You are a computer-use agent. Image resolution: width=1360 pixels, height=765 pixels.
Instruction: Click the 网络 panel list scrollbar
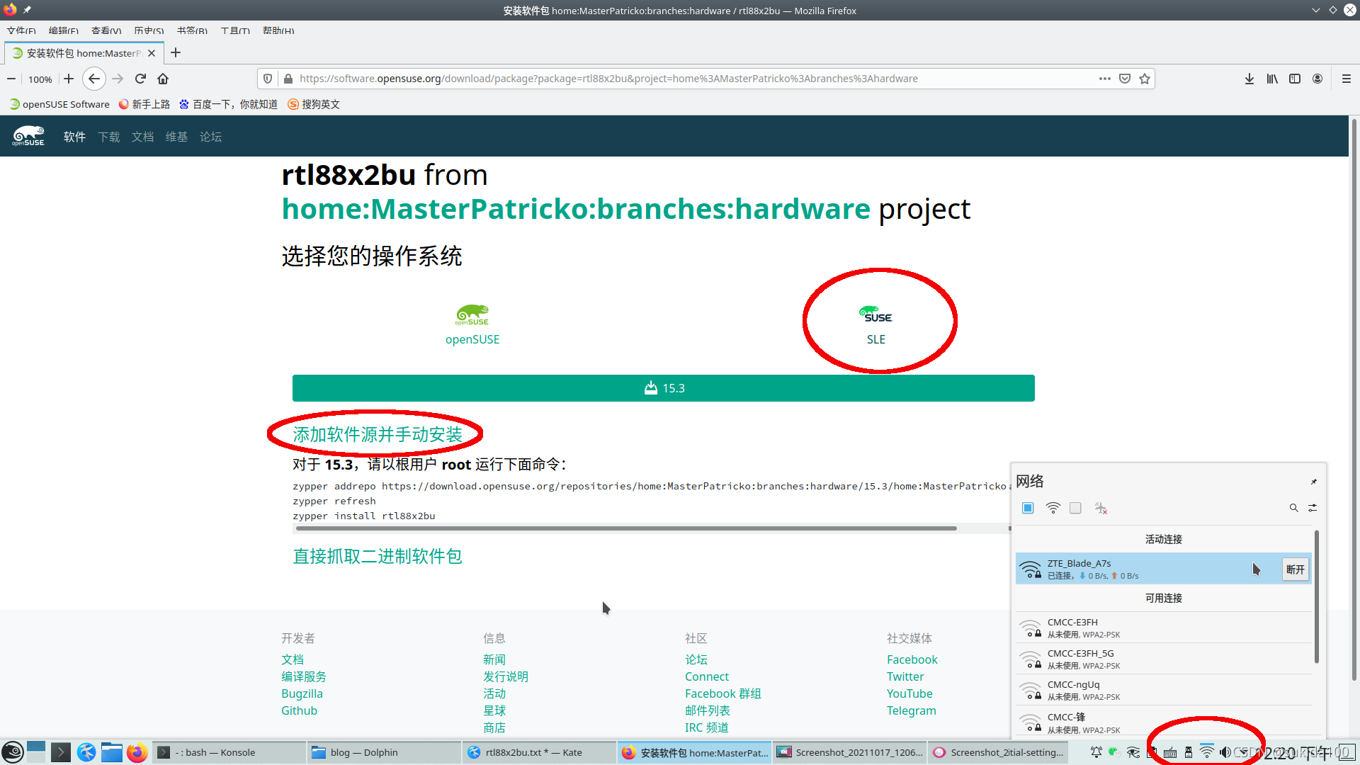(x=1317, y=597)
